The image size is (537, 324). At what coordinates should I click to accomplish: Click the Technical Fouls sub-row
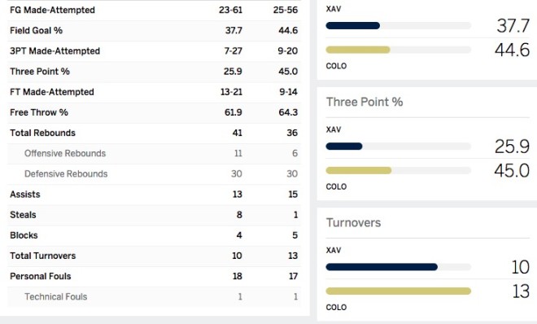click(154, 296)
